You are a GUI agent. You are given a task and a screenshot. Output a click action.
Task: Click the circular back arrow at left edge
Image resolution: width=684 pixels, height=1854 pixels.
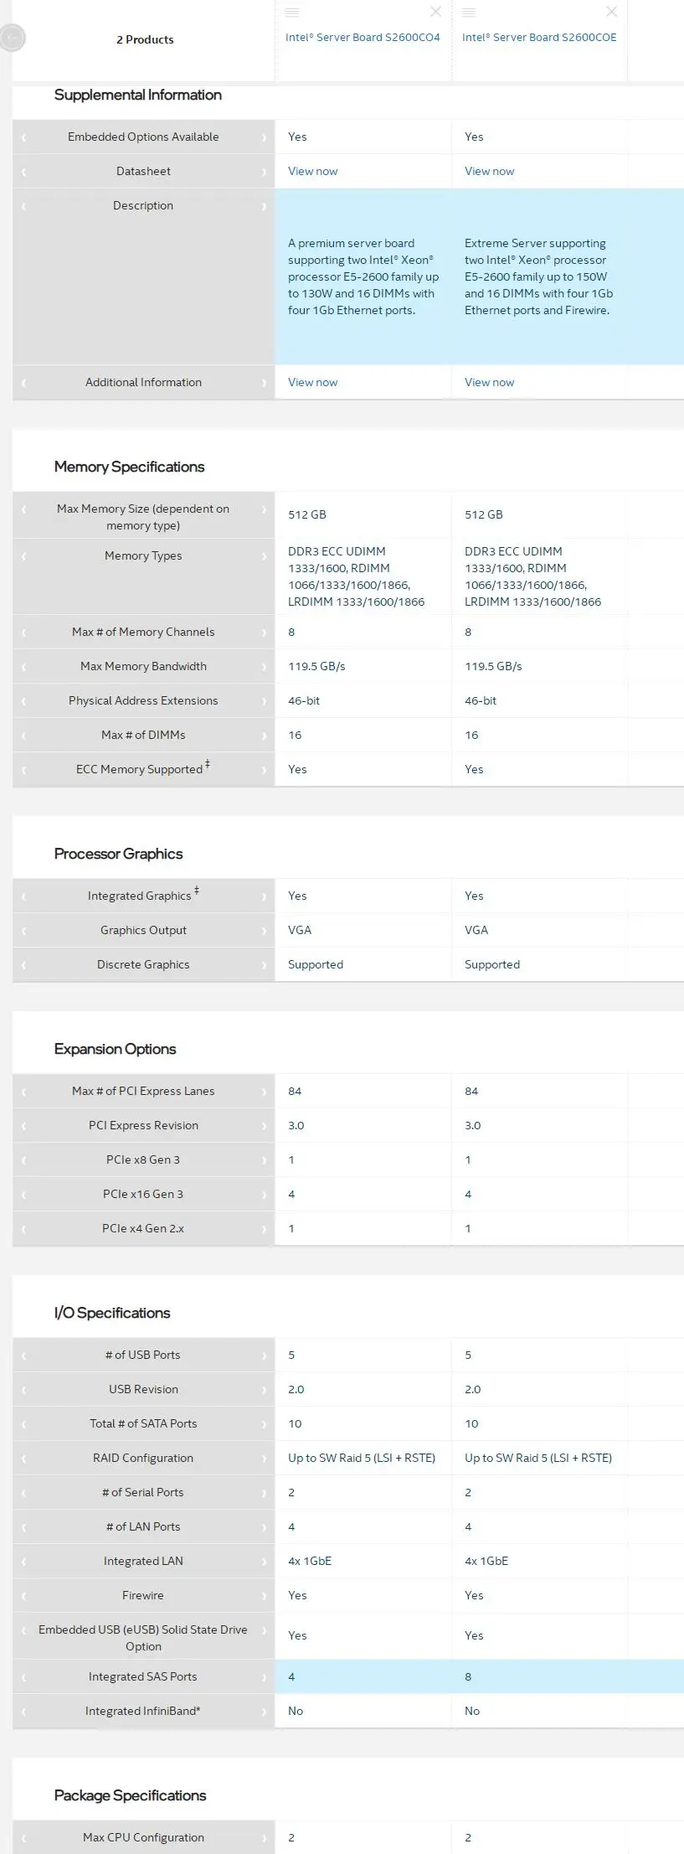(x=12, y=38)
